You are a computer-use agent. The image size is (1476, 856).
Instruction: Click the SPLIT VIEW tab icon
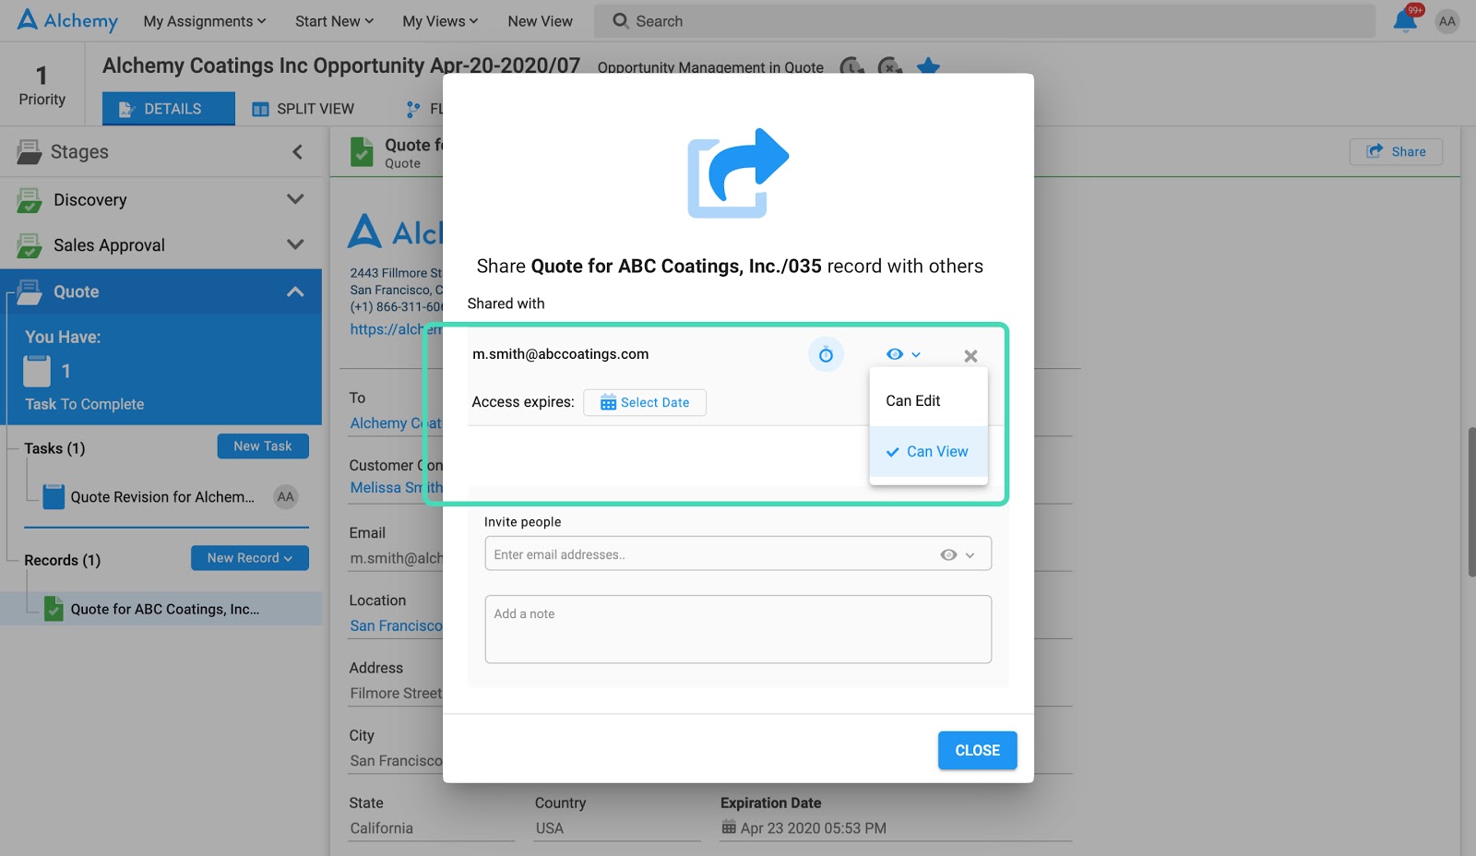[260, 109]
